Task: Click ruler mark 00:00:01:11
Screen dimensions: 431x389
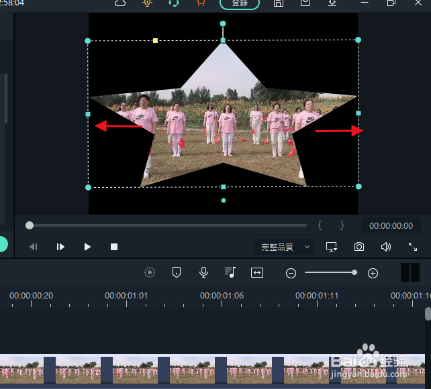Action: click(x=317, y=296)
